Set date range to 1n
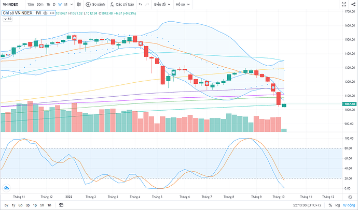Screen dimensions: 358x210 coord(49,205)
